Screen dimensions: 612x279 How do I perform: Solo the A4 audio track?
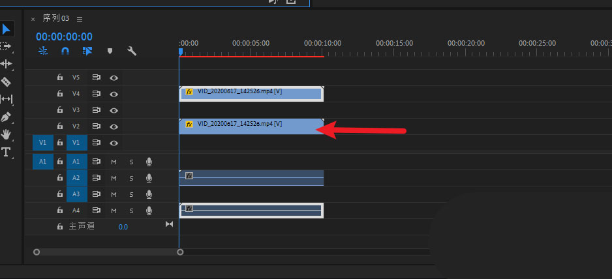132,211
